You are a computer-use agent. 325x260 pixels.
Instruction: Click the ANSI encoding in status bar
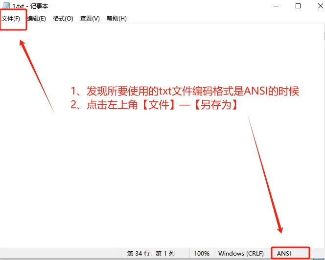284,253
